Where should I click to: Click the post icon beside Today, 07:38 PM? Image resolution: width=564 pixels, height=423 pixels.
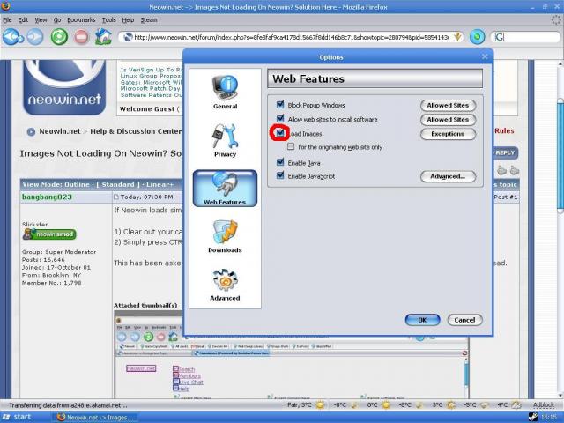point(116,197)
